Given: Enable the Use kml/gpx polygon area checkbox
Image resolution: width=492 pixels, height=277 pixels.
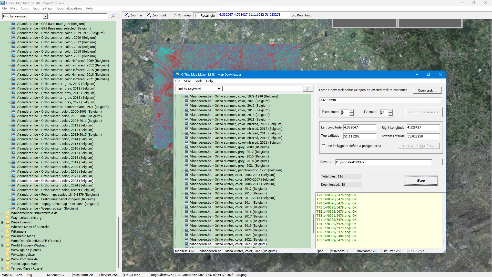Looking at the screenshot, I should 323,146.
